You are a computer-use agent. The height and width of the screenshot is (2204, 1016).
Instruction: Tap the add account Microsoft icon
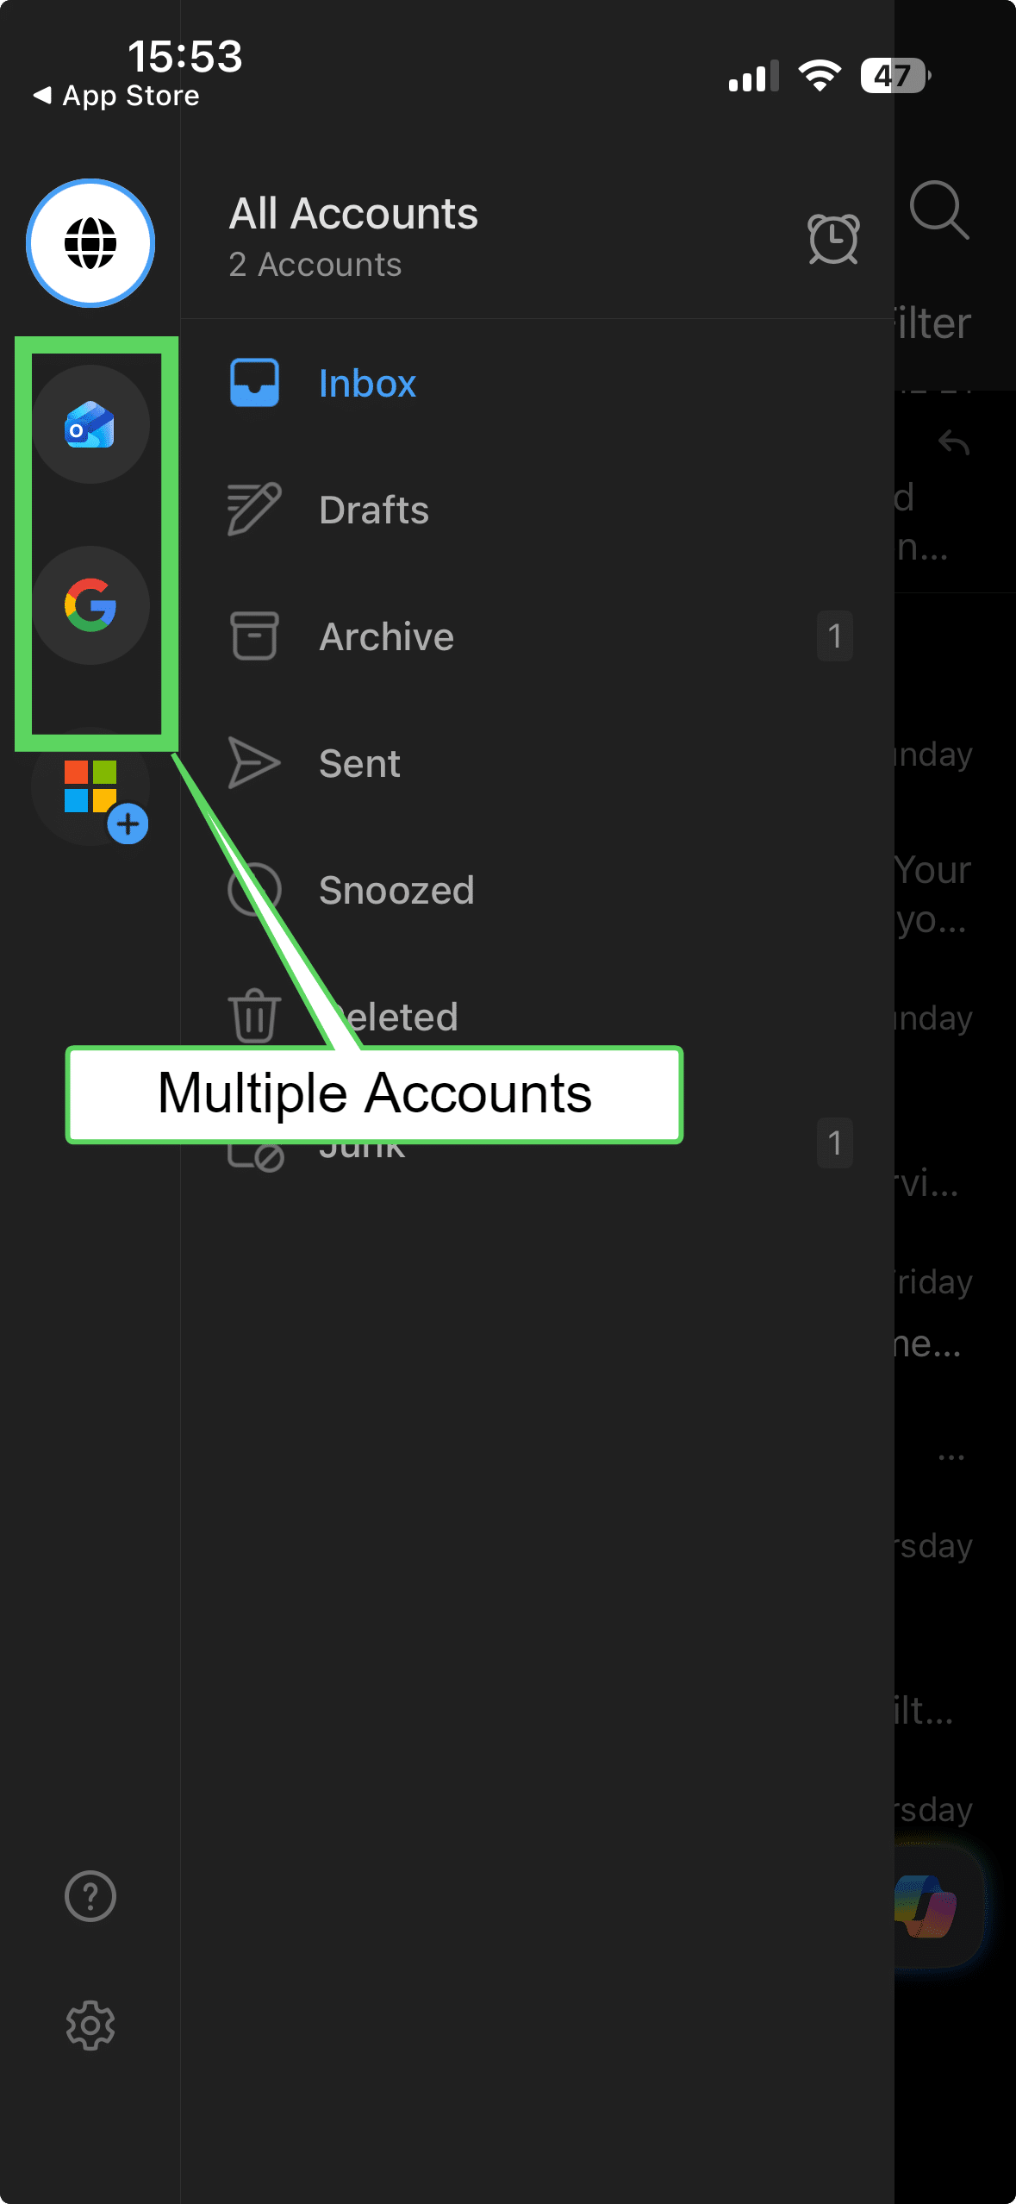pos(92,788)
